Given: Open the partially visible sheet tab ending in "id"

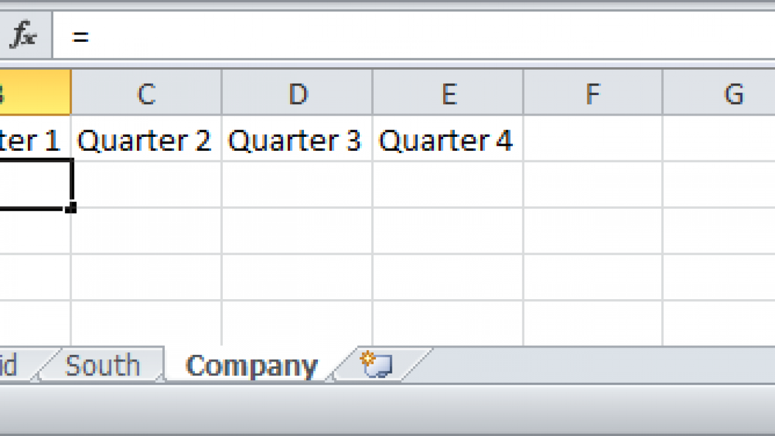Looking at the screenshot, I should point(11,366).
